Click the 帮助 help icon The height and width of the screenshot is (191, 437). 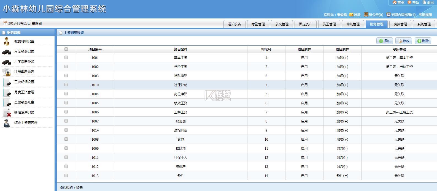coord(409,2)
